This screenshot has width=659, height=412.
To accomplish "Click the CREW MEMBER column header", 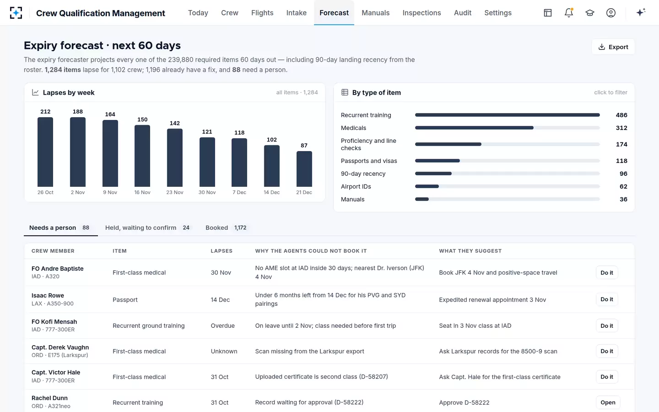I will coord(53,251).
